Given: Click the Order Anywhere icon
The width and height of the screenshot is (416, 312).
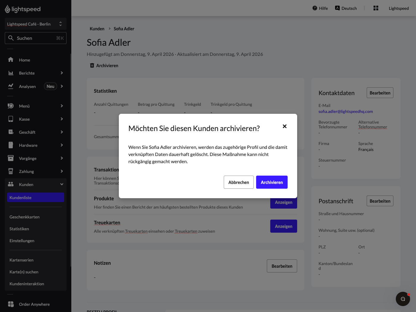Looking at the screenshot, I should pyautogui.click(x=11, y=304).
